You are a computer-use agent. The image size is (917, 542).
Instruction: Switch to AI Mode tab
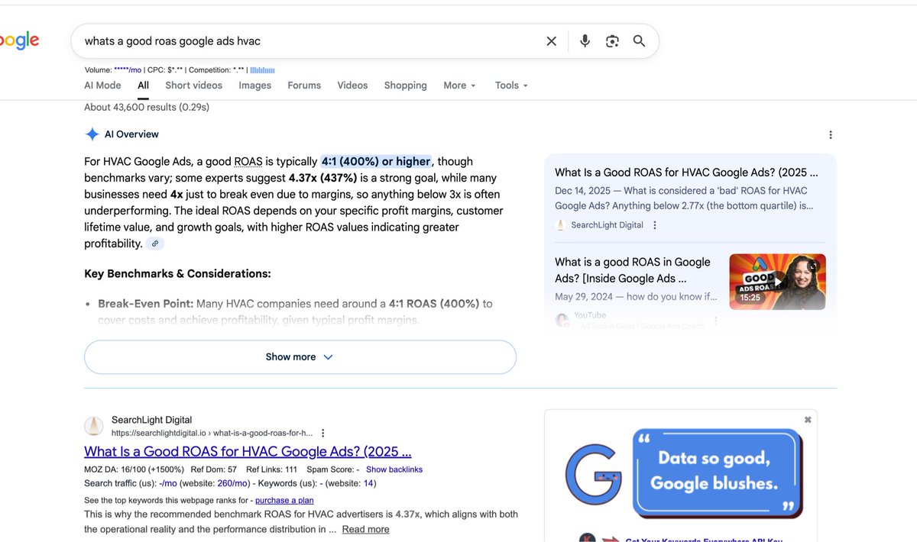(x=102, y=85)
